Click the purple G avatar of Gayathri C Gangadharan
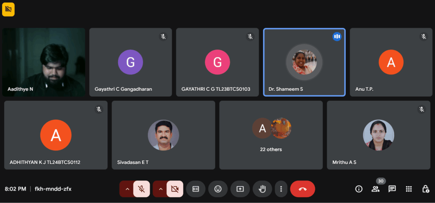The width and height of the screenshot is (435, 203). click(130, 62)
